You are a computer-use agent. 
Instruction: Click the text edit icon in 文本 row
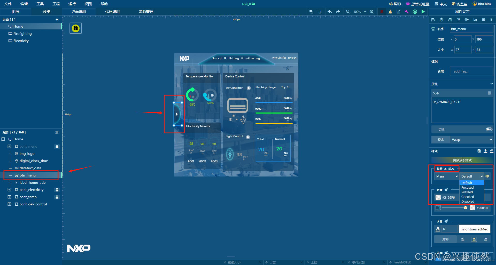(x=489, y=93)
